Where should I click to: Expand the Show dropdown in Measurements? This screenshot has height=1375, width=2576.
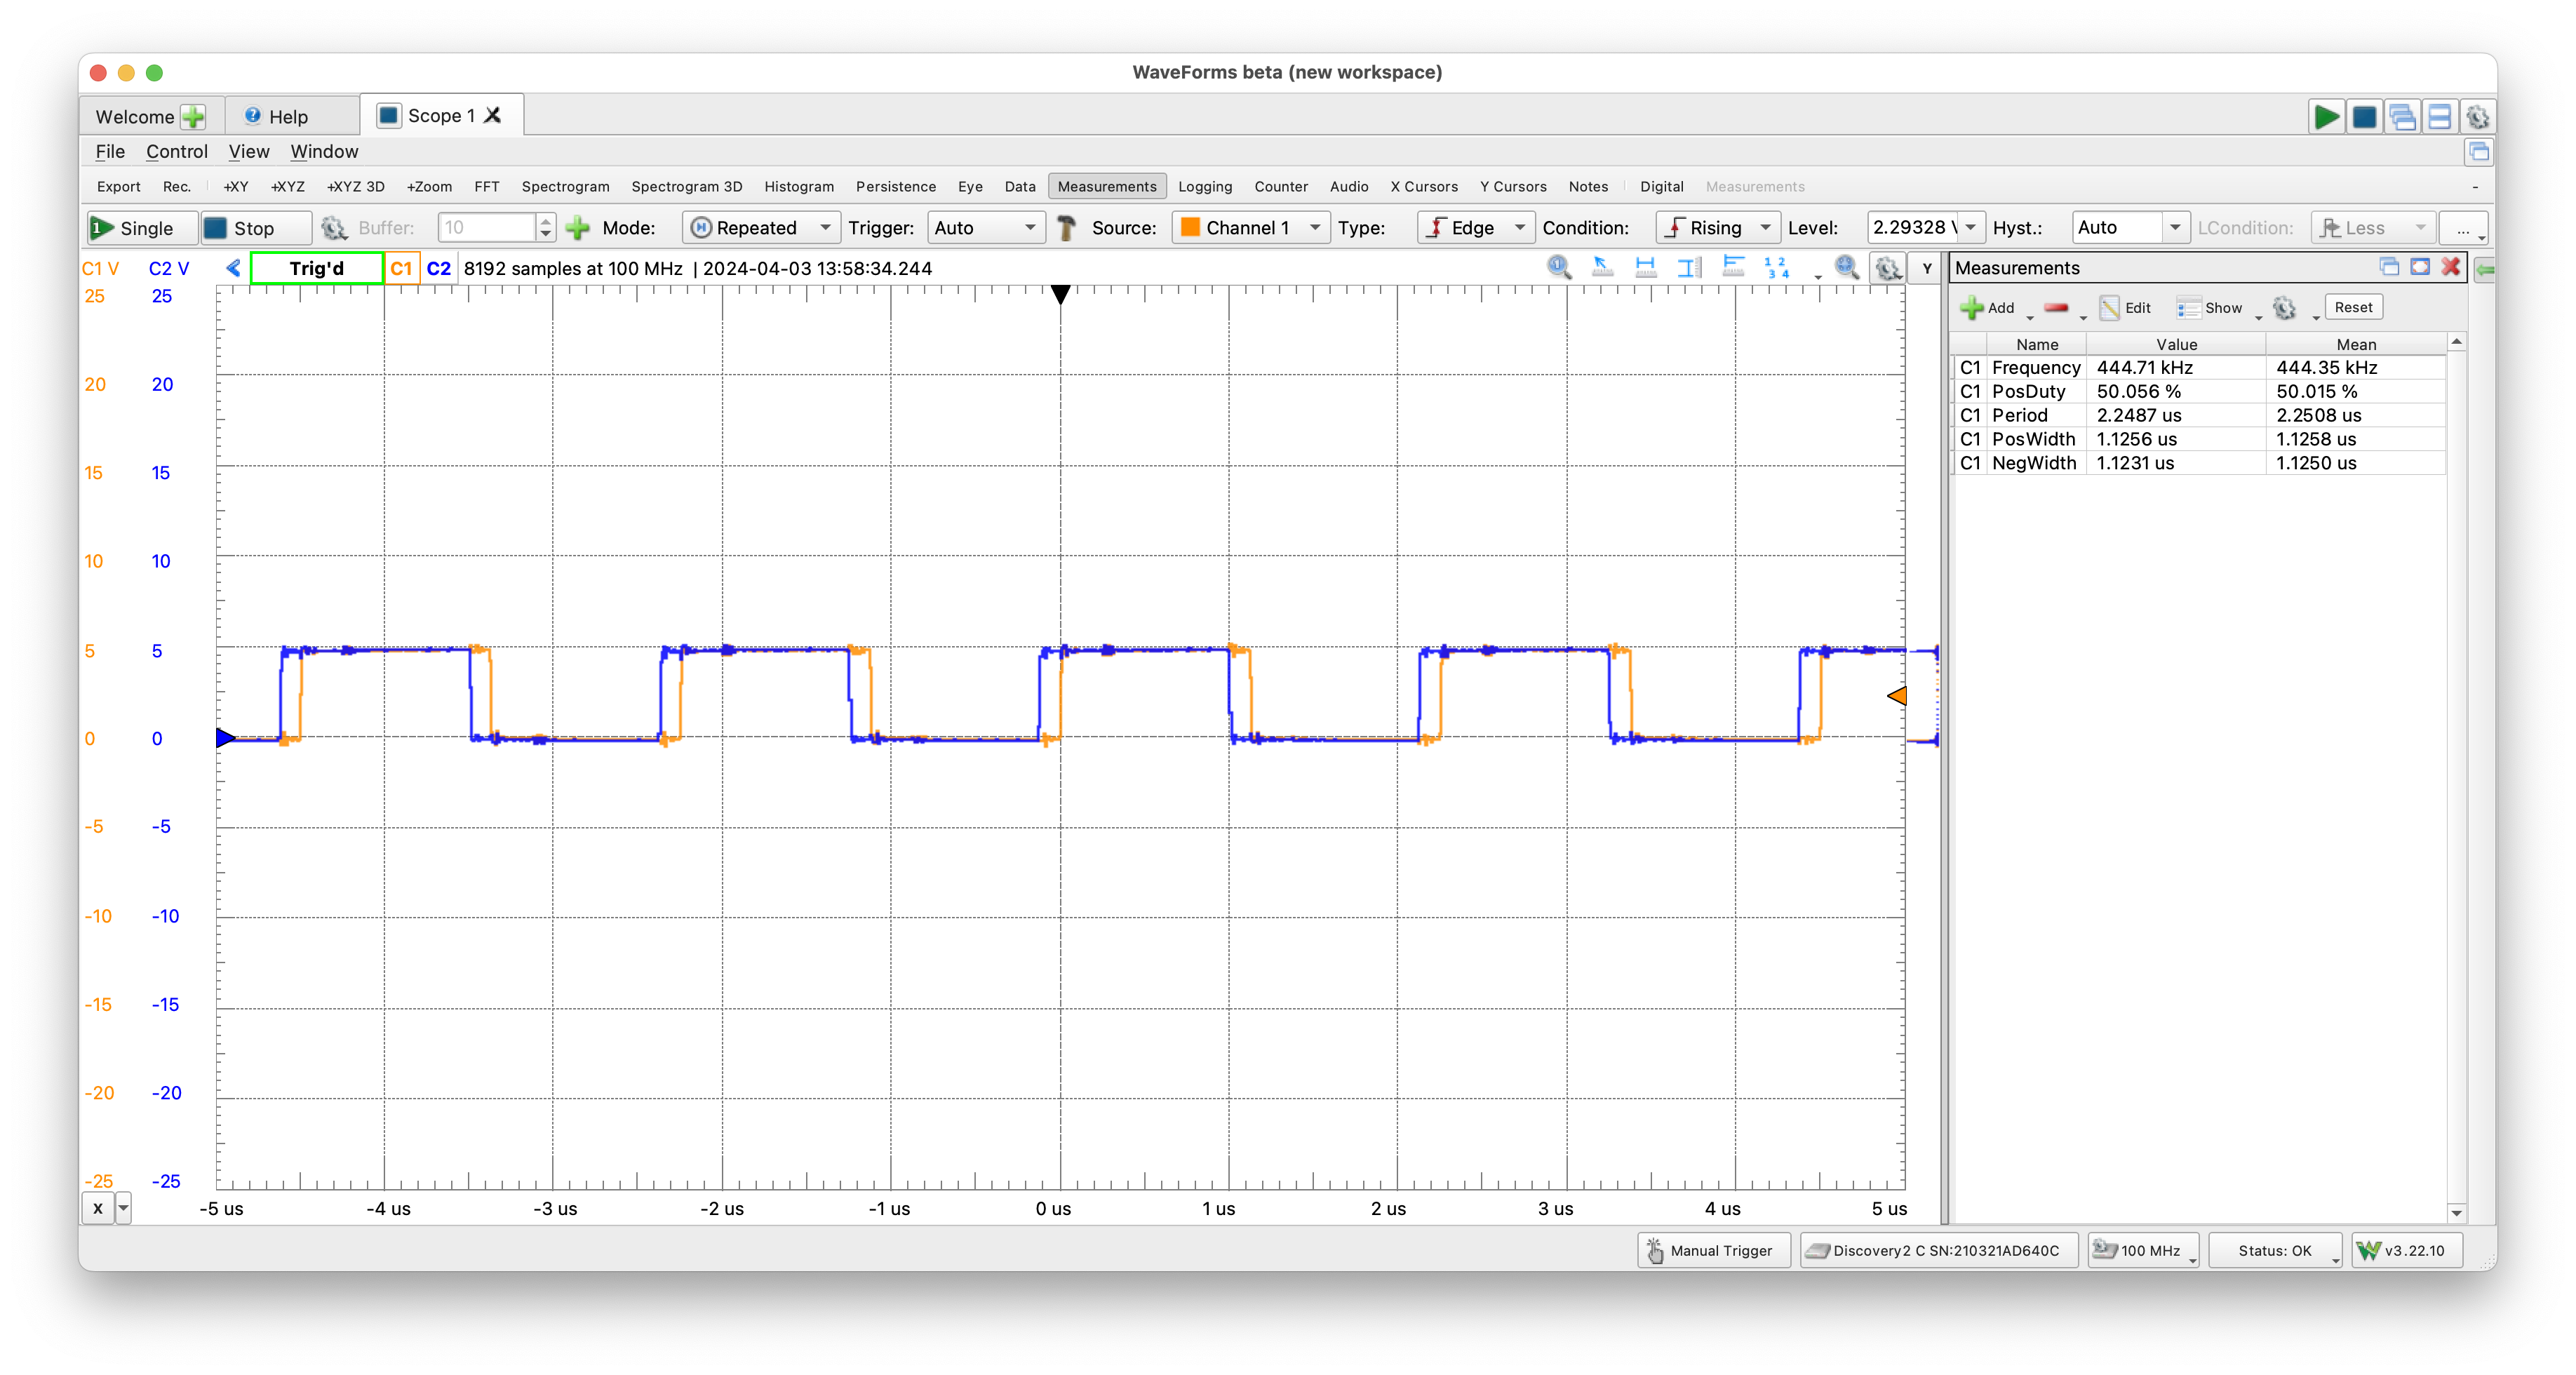tap(2258, 316)
